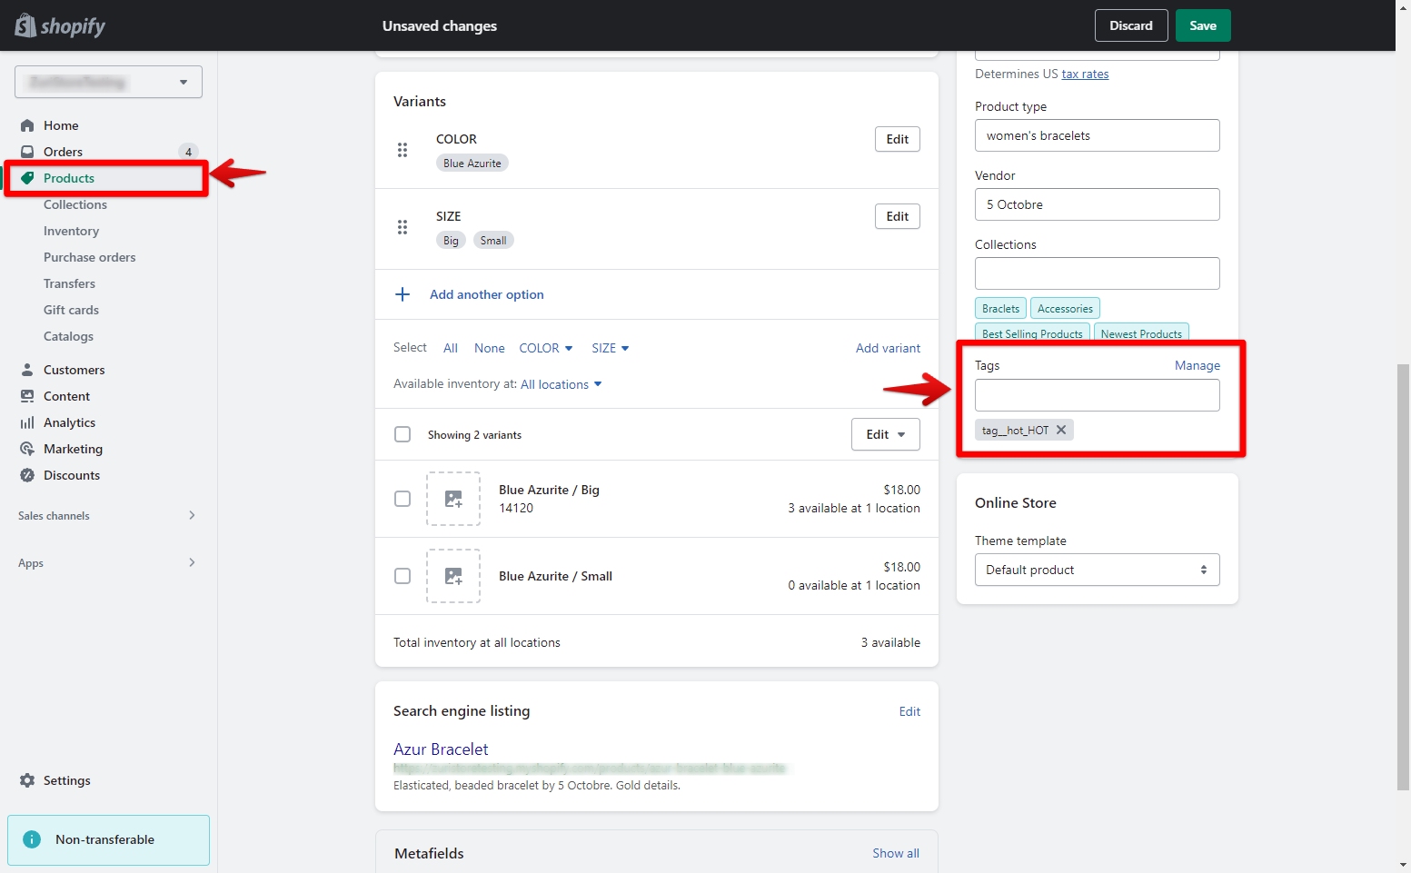Grab the COLOR option drag handle
The width and height of the screenshot is (1411, 873).
tap(402, 150)
